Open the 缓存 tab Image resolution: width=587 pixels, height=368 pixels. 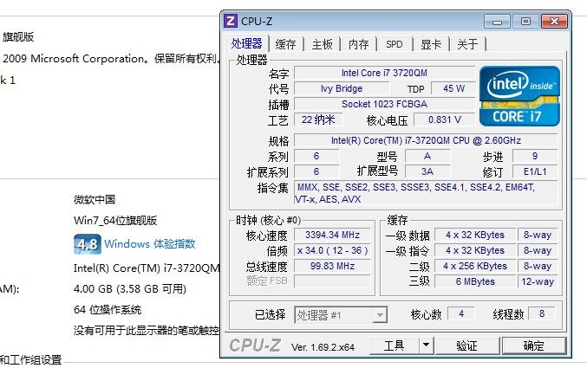pyautogui.click(x=285, y=44)
